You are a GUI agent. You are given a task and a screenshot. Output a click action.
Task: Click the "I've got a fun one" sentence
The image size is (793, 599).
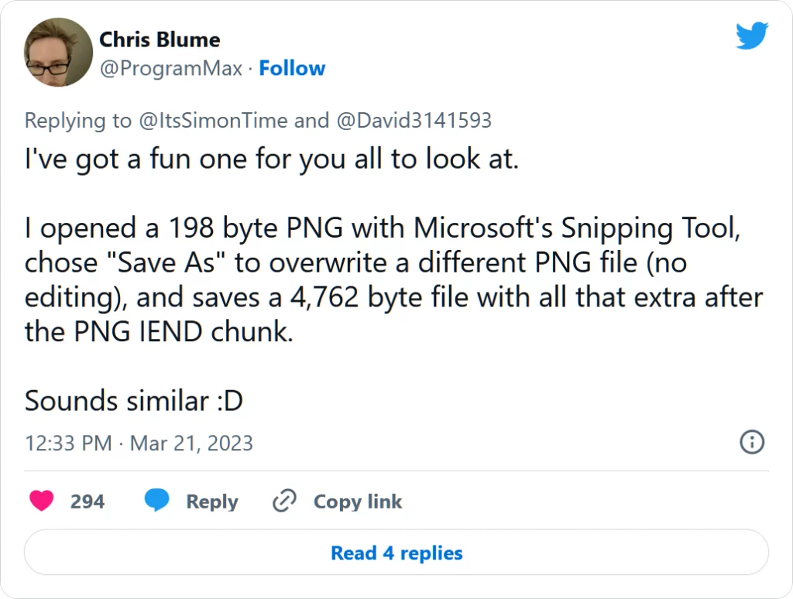click(x=271, y=162)
